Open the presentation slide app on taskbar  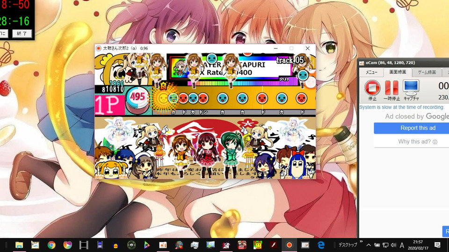[x=305, y=245]
